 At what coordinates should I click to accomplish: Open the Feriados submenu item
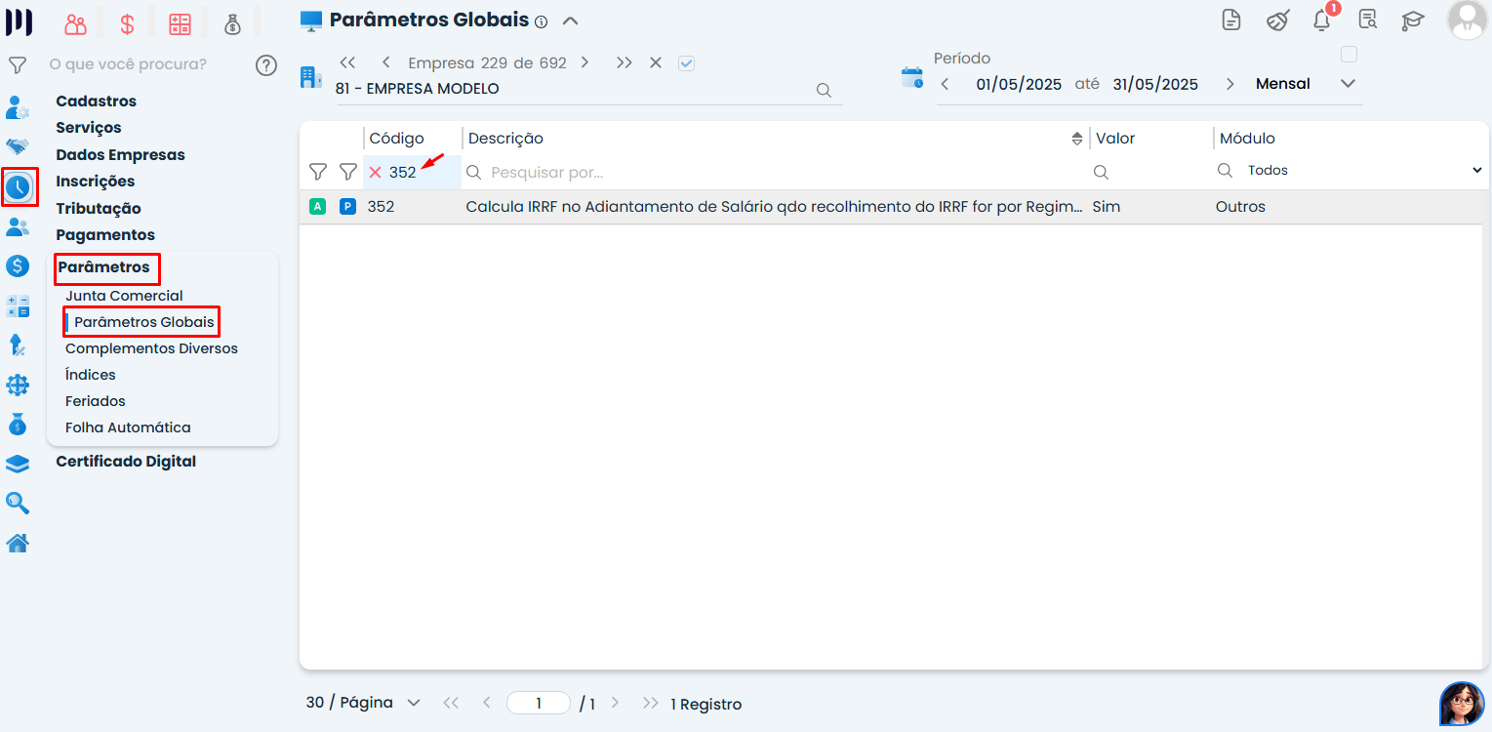click(96, 401)
